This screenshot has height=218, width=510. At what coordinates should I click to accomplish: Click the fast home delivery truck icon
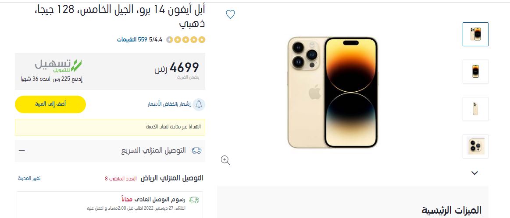(x=196, y=150)
